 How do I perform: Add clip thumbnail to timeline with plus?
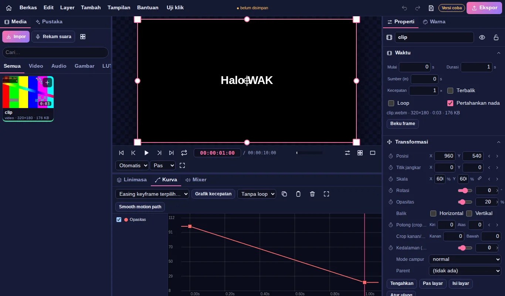(x=47, y=83)
